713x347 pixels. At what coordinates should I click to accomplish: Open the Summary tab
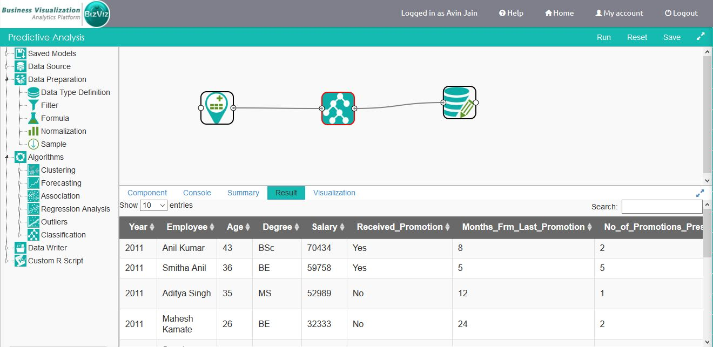point(243,193)
